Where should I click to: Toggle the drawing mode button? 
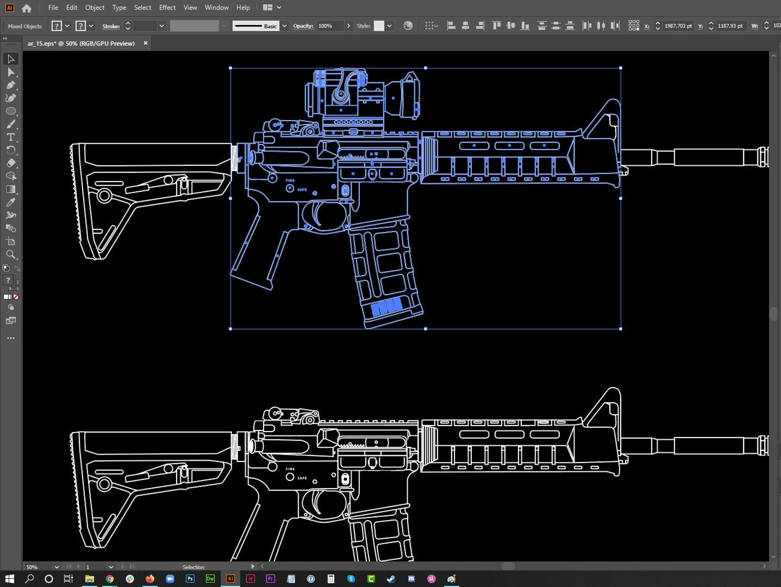(11, 308)
